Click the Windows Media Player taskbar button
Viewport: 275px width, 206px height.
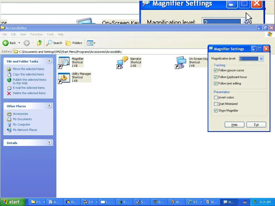(x=211, y=202)
